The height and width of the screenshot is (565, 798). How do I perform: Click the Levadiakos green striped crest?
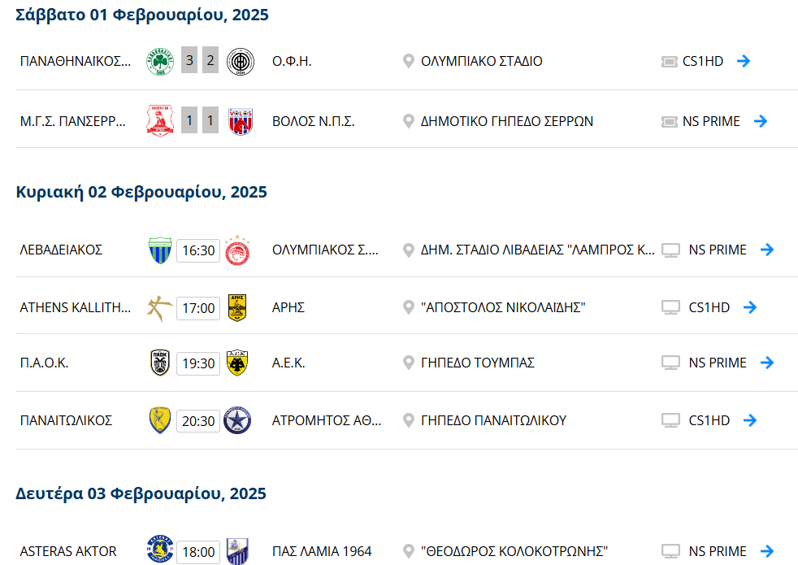(160, 250)
